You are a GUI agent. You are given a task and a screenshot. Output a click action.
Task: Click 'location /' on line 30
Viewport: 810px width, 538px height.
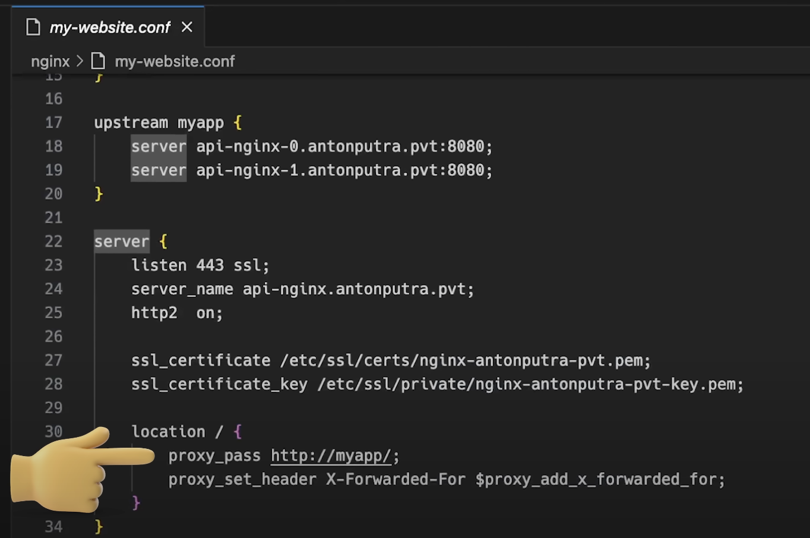[177, 432]
